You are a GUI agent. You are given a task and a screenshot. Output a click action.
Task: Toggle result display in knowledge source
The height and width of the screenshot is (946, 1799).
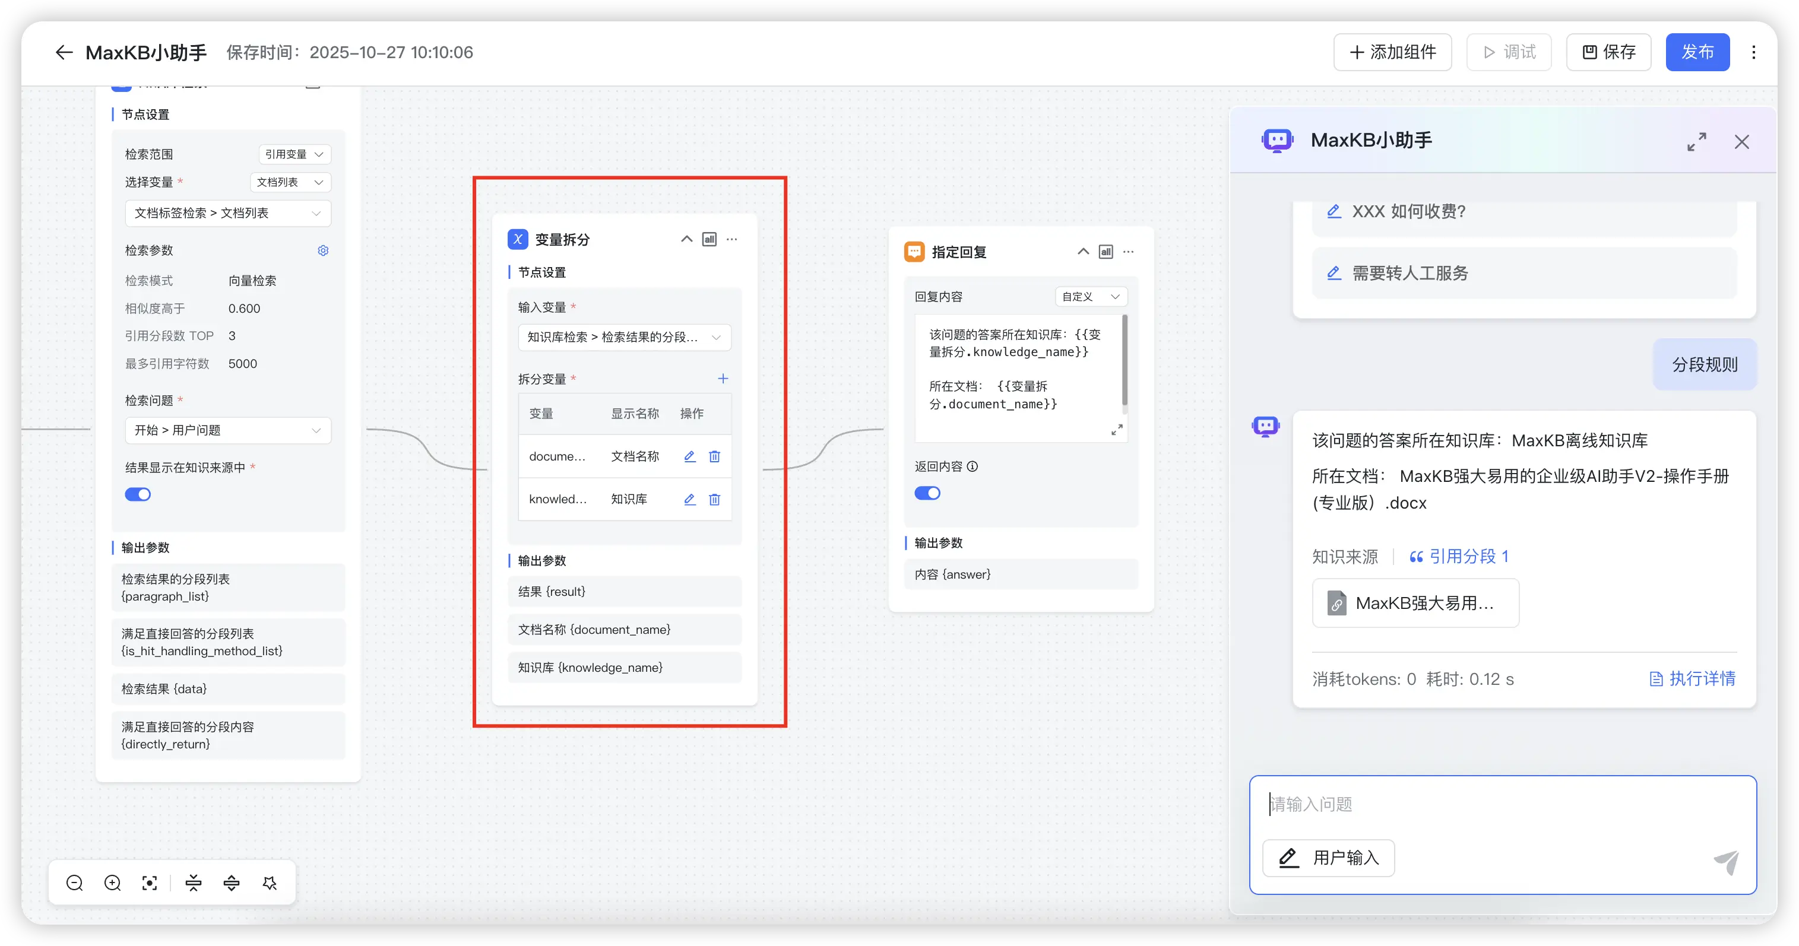click(138, 494)
